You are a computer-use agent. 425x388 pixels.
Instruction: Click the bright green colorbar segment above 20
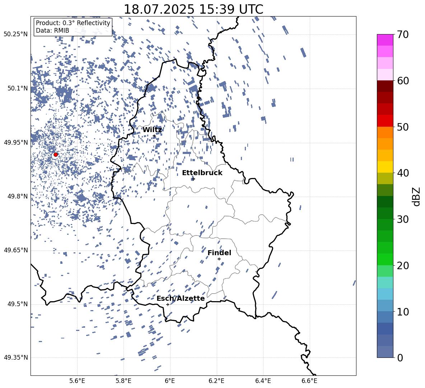click(385, 259)
